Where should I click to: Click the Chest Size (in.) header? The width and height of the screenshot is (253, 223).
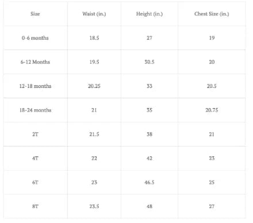(212, 14)
